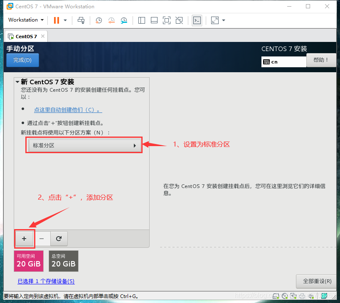Click the stretch guest display icon
The image size is (340, 303).
214,20
